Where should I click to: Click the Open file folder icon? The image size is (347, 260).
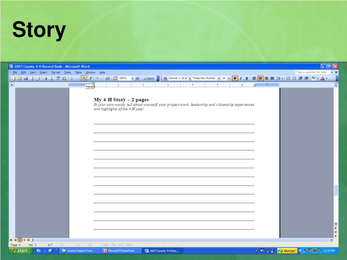click(20, 78)
